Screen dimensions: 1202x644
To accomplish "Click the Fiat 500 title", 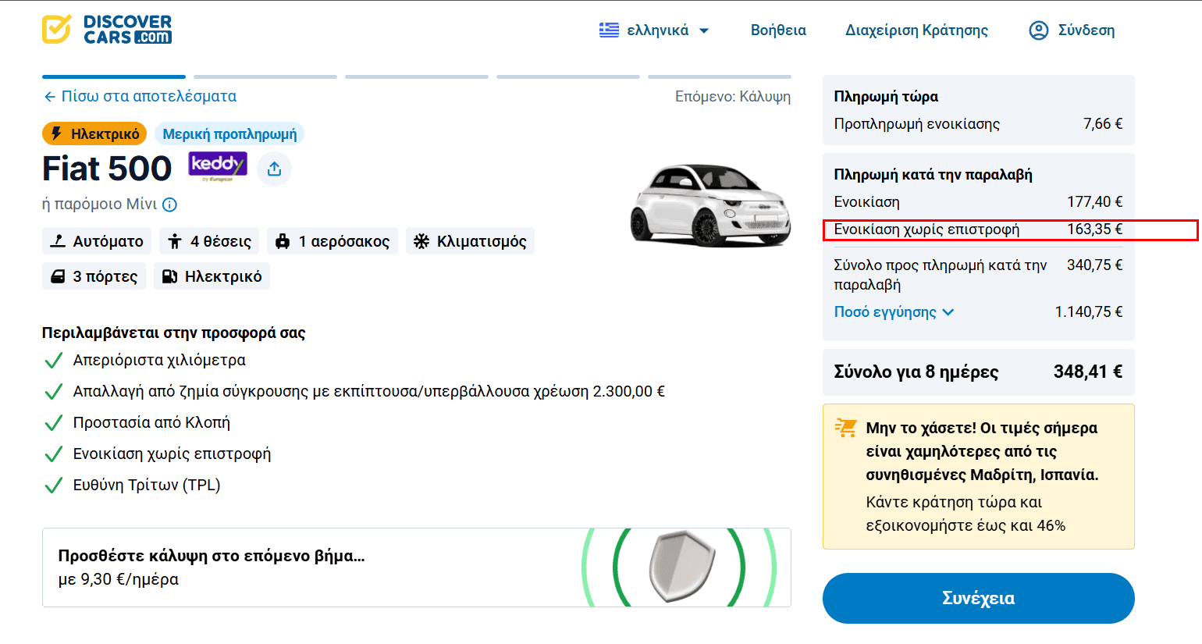I will [107, 169].
